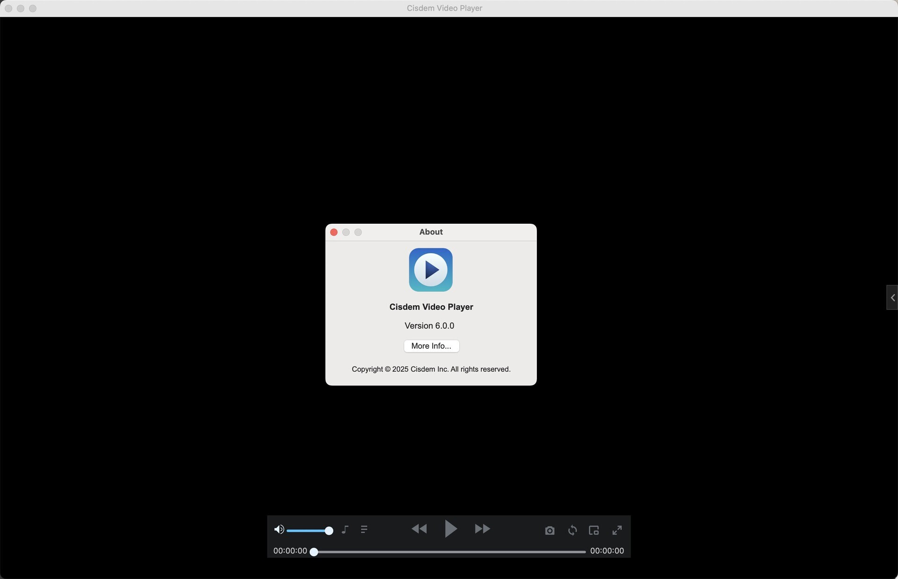Click the Copyright 2025 Cisdem Inc text
898x579 pixels.
pos(431,369)
